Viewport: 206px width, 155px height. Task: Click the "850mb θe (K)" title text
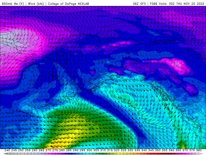point(13,4)
